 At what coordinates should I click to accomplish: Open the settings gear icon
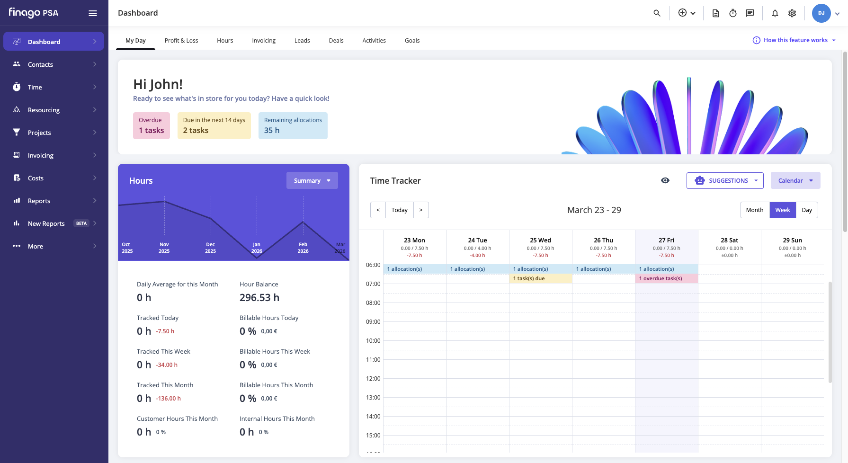point(792,13)
